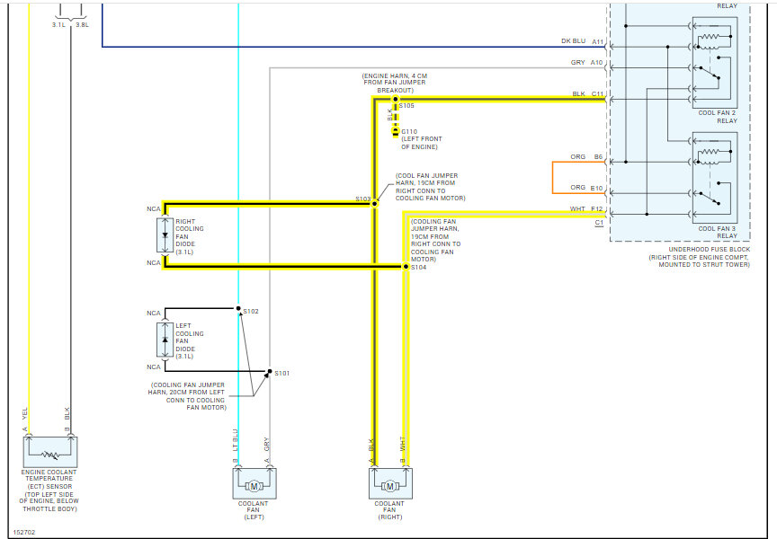Select the "ENGINE COOLANT TEMPERATURE (ECT) SENSOR" caption

tap(49, 490)
